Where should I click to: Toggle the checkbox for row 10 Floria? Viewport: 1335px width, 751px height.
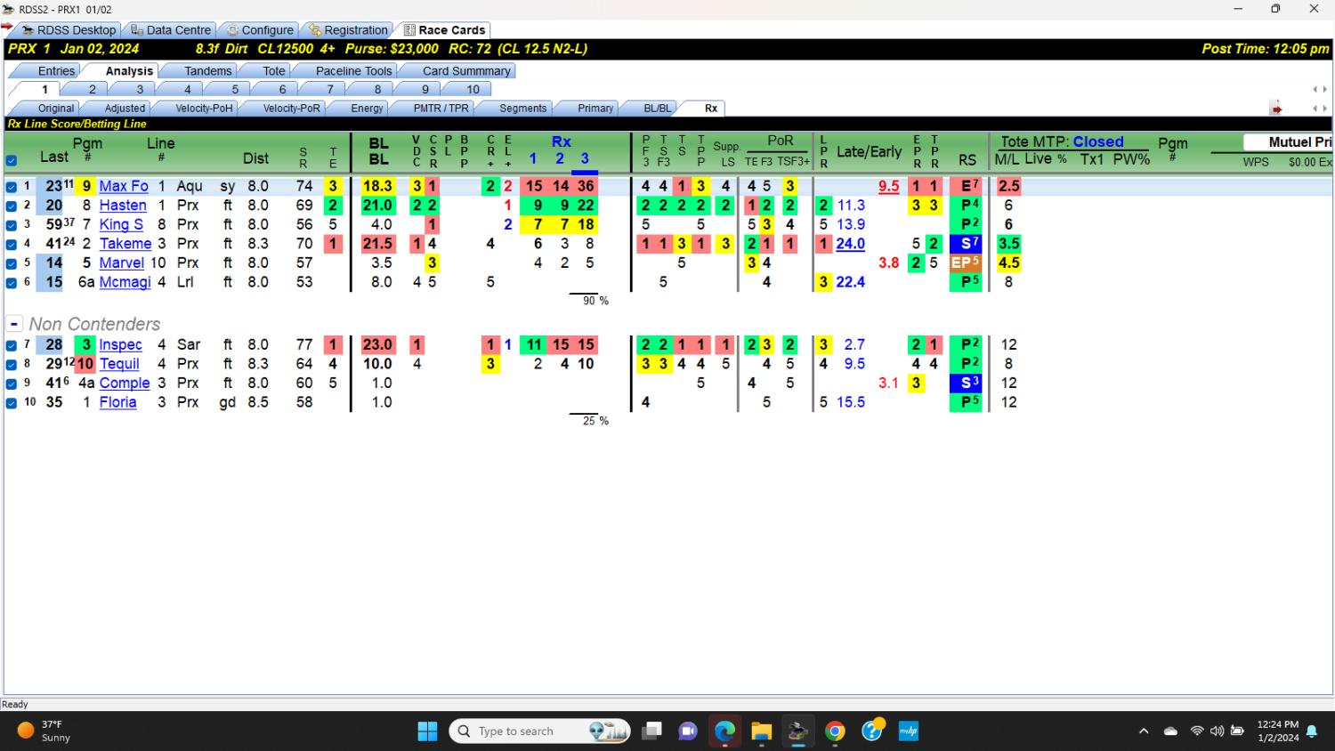point(12,403)
